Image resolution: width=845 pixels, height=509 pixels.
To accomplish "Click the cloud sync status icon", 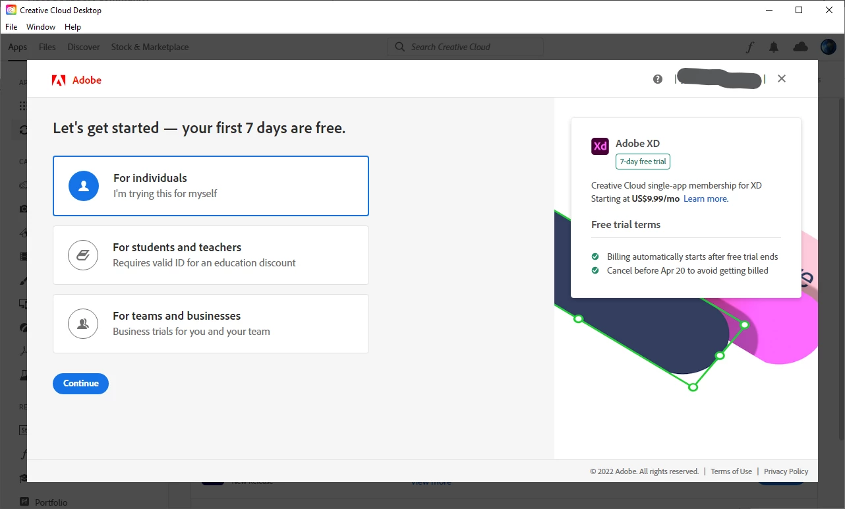I will (x=800, y=47).
